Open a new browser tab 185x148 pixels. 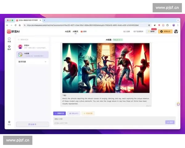(44, 20)
